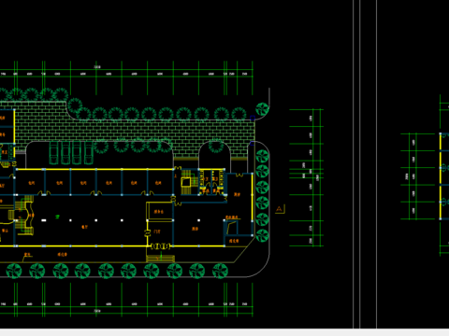Select the yellow north wall above private rooms

pos(94,169)
